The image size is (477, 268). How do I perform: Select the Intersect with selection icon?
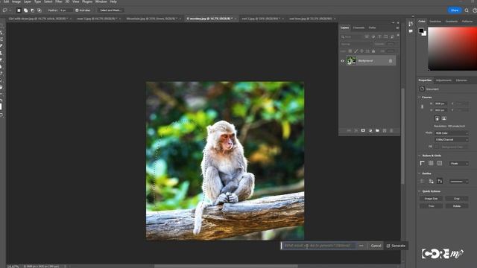click(40, 10)
